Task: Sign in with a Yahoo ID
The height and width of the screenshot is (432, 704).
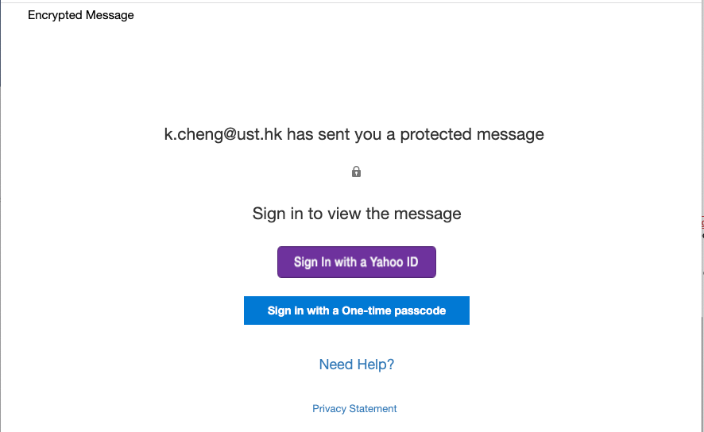Action: point(356,262)
